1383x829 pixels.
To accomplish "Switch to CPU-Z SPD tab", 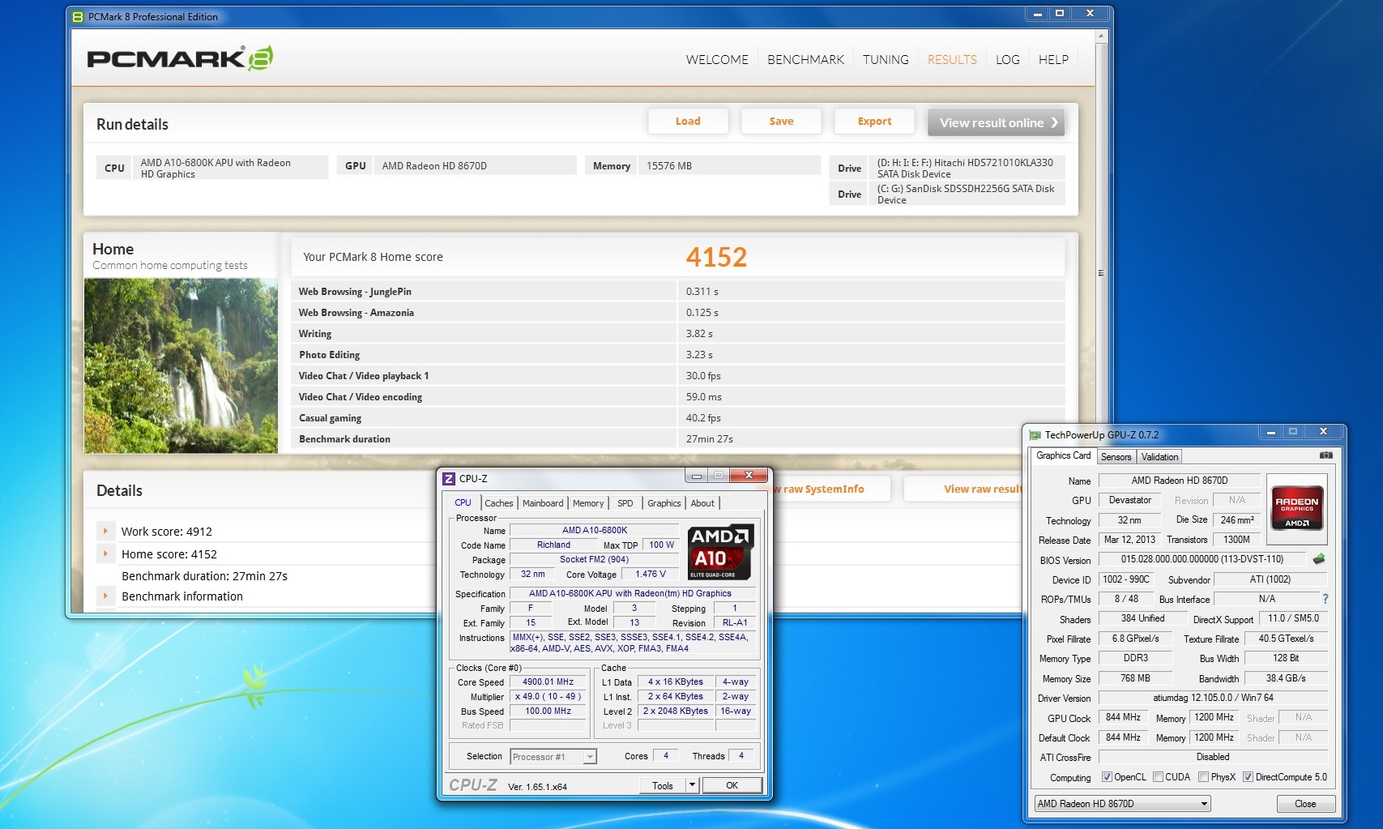I will click(x=625, y=503).
